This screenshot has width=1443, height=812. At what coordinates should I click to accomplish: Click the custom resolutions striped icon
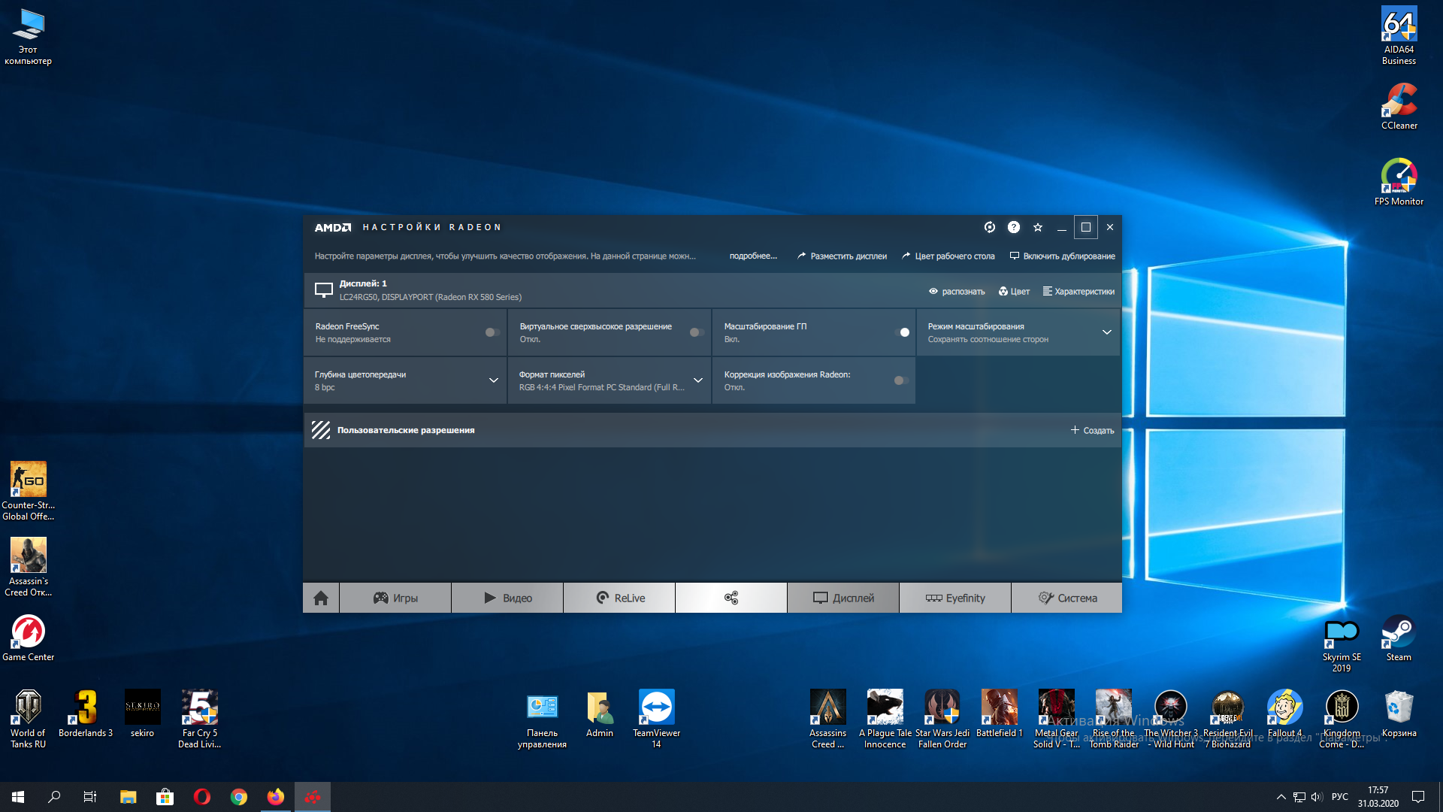321,430
